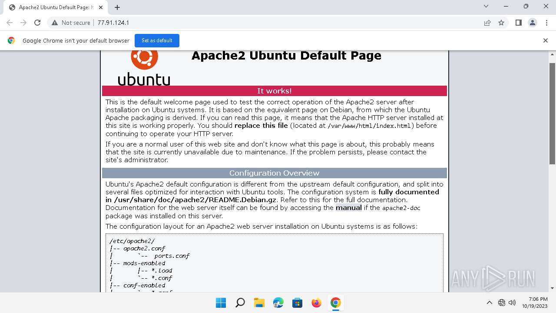This screenshot has height=313, width=556.
Task: Click the /etc/apache2/ line in config tree
Action: [132, 241]
